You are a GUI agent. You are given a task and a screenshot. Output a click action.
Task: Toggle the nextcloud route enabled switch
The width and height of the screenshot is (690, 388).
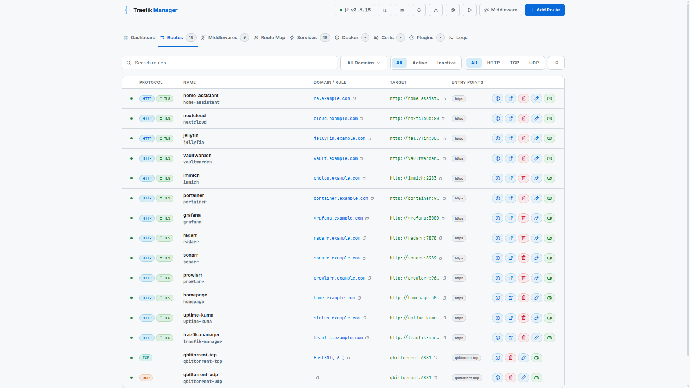[x=549, y=119]
